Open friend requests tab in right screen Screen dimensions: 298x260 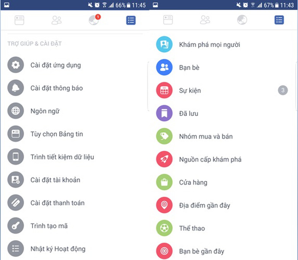(x=205, y=20)
